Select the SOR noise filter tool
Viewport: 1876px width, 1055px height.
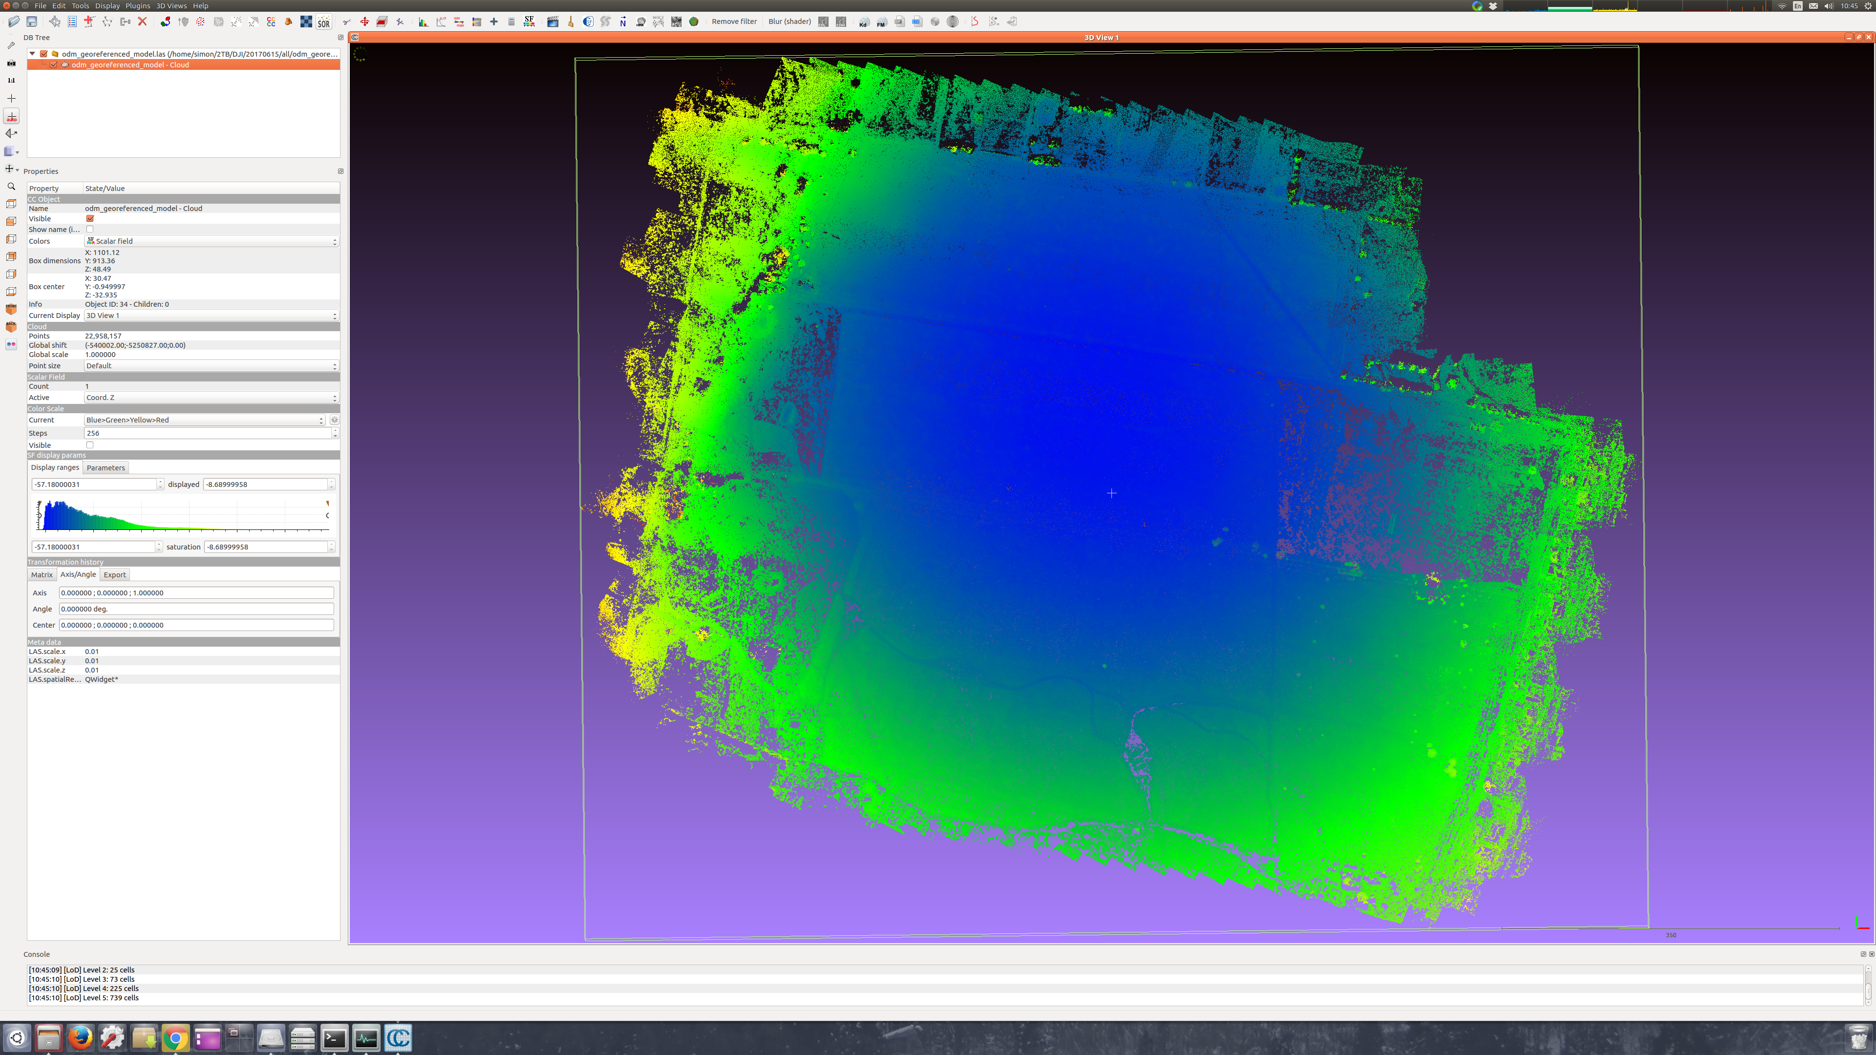coord(323,22)
